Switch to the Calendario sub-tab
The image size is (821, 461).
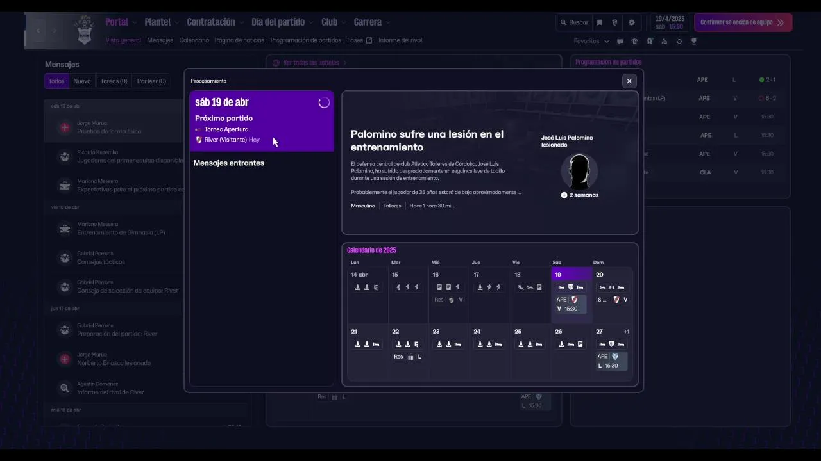click(x=194, y=40)
